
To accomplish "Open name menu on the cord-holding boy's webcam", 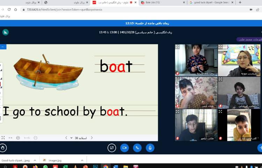I will 206,73.
